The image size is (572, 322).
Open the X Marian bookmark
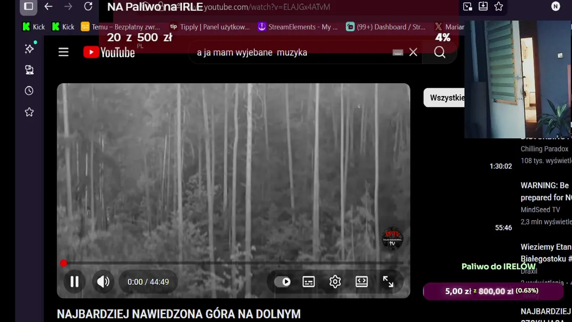click(x=450, y=27)
